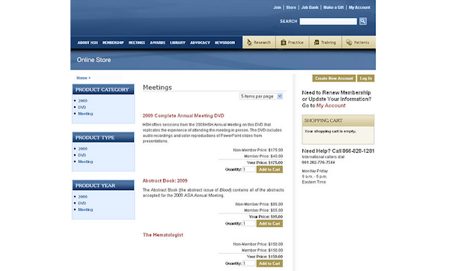The image size is (449, 271).
Task: Open the My Account red link
Action: click(x=331, y=106)
